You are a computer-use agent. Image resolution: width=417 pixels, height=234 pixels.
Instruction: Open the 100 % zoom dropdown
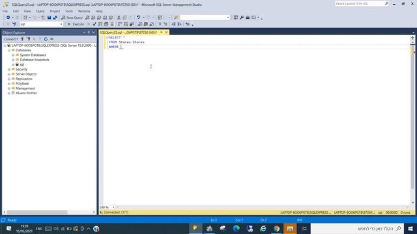point(113,207)
